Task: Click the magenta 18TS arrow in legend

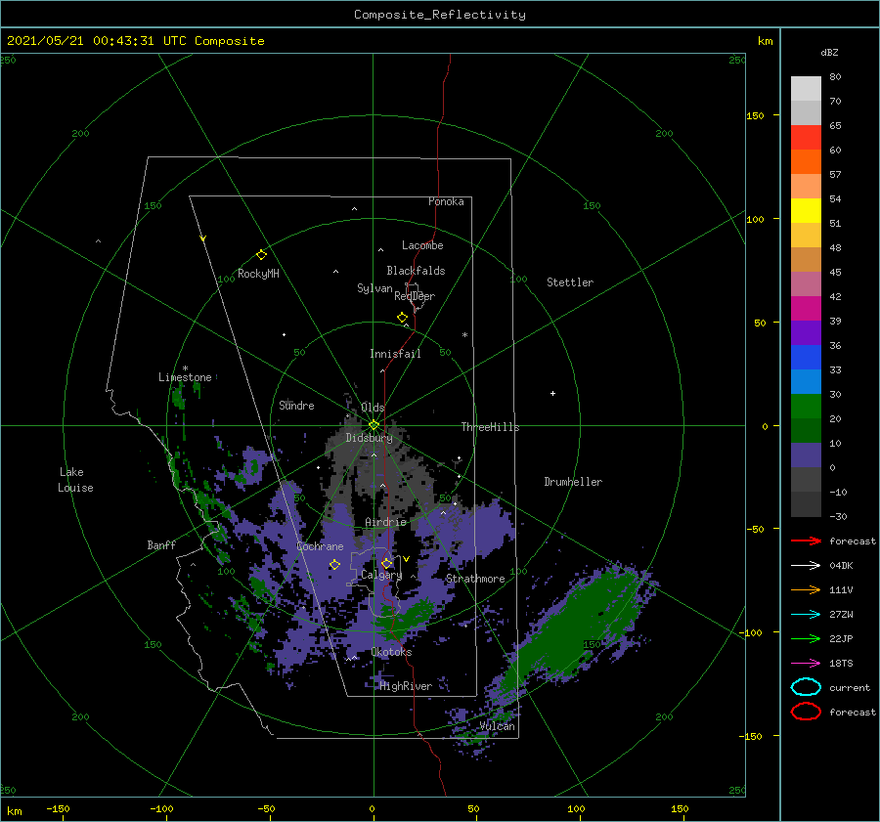Action: point(806,664)
